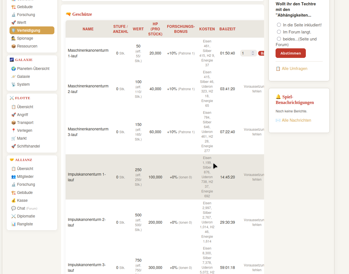Click the planet icon beside Galaxie
Screen dimensions: 349x274
coord(13,76)
